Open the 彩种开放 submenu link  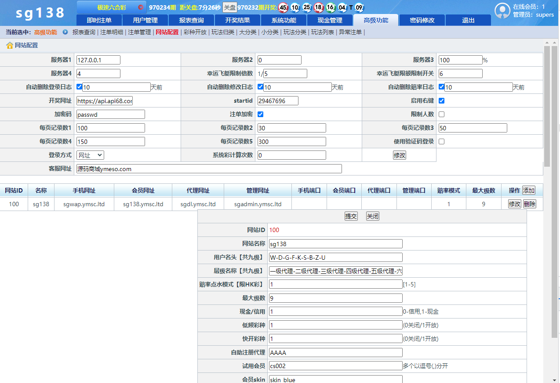[195, 32]
